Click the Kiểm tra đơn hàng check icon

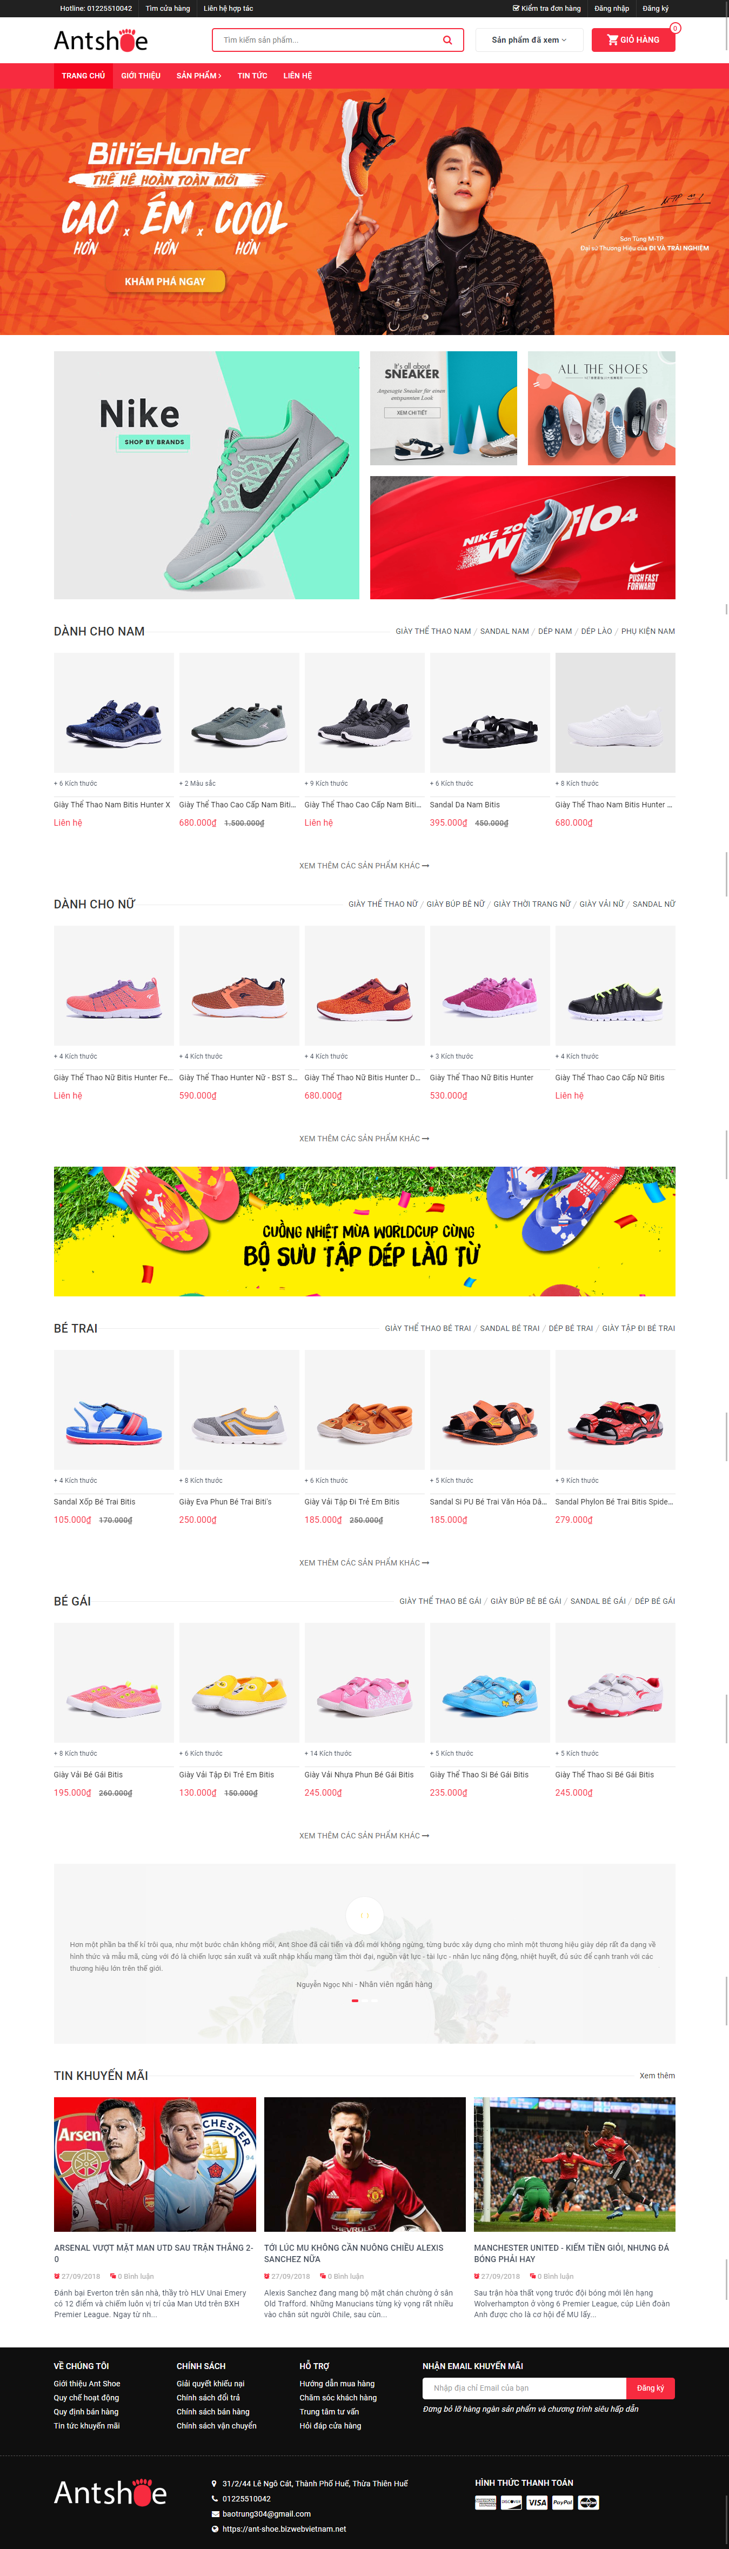(x=516, y=8)
